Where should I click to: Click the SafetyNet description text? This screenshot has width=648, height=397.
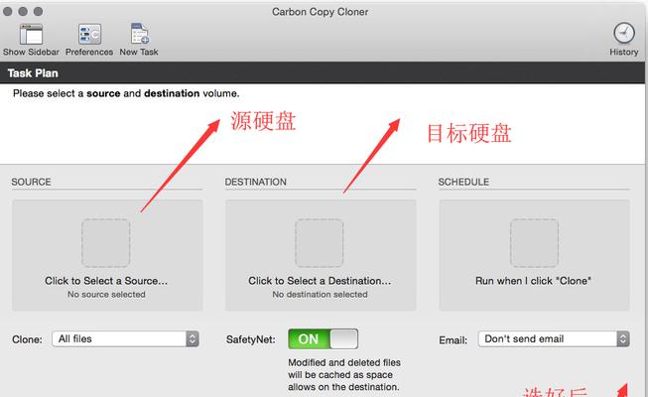coord(343,375)
